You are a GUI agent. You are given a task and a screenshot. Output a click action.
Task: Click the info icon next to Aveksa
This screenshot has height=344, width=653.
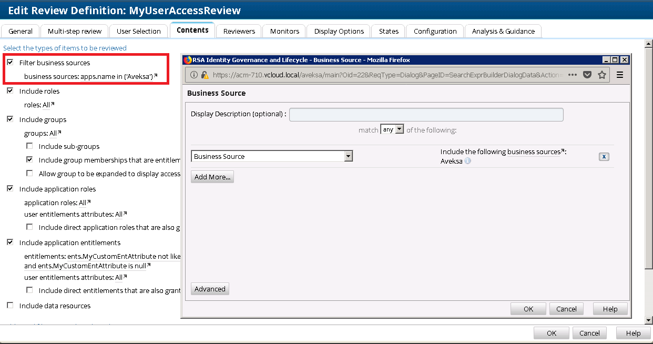tap(468, 161)
